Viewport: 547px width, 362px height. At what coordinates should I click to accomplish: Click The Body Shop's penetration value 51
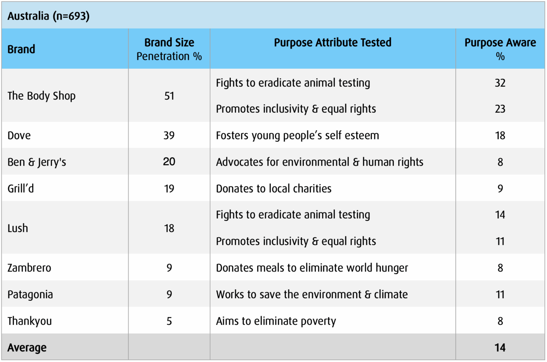tap(169, 96)
